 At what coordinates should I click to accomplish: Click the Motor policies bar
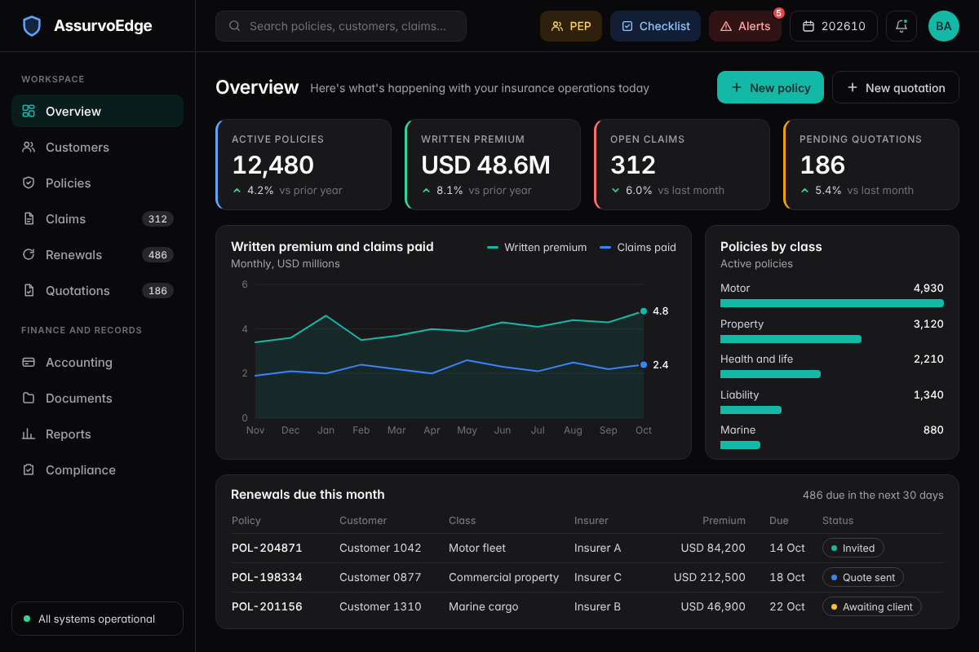[832, 303]
